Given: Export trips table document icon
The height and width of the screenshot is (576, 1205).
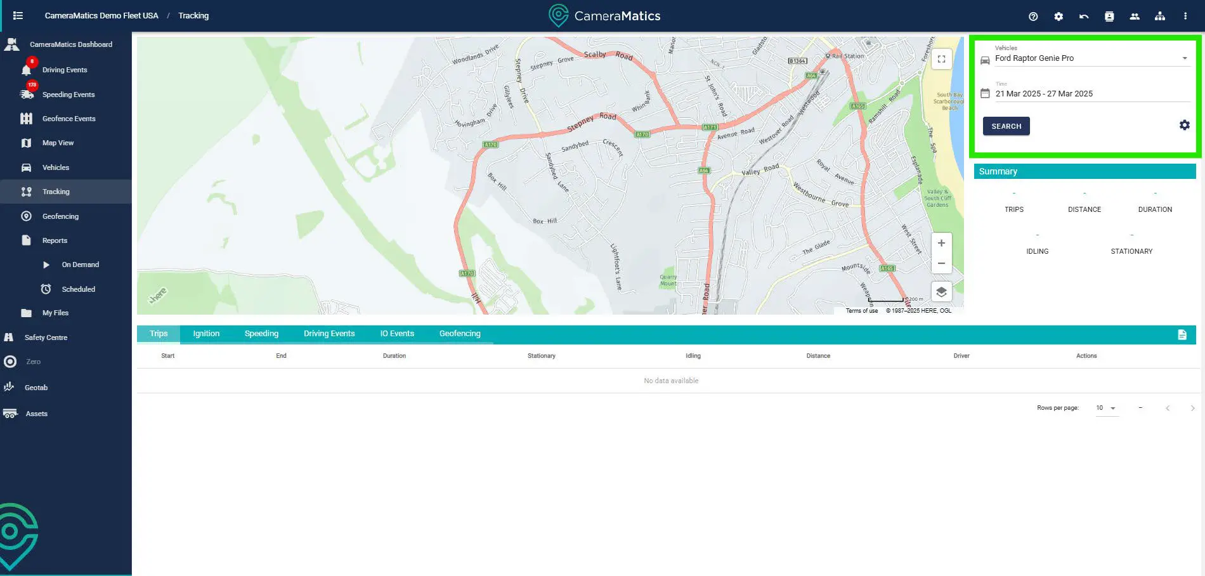Looking at the screenshot, I should [x=1182, y=334].
